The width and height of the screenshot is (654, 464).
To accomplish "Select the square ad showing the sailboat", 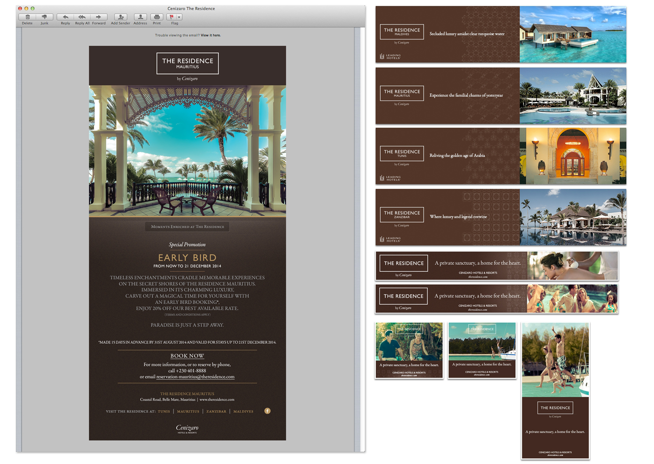I will (x=482, y=350).
